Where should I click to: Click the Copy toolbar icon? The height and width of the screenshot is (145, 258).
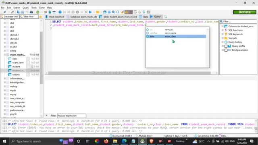click(x=18, y=12)
